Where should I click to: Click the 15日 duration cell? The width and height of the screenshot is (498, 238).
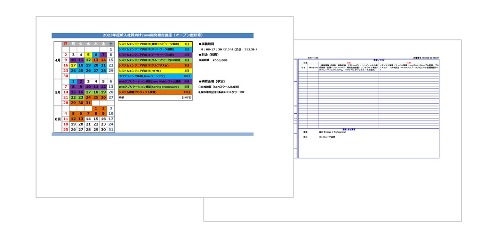click(187, 92)
